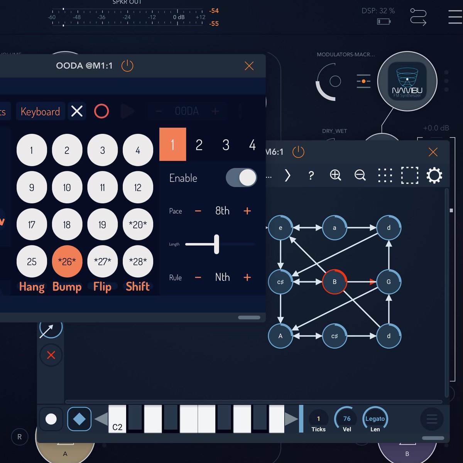The image size is (463, 463).
Task: Adjust the Vel knob showing 76
Action: 347,419
